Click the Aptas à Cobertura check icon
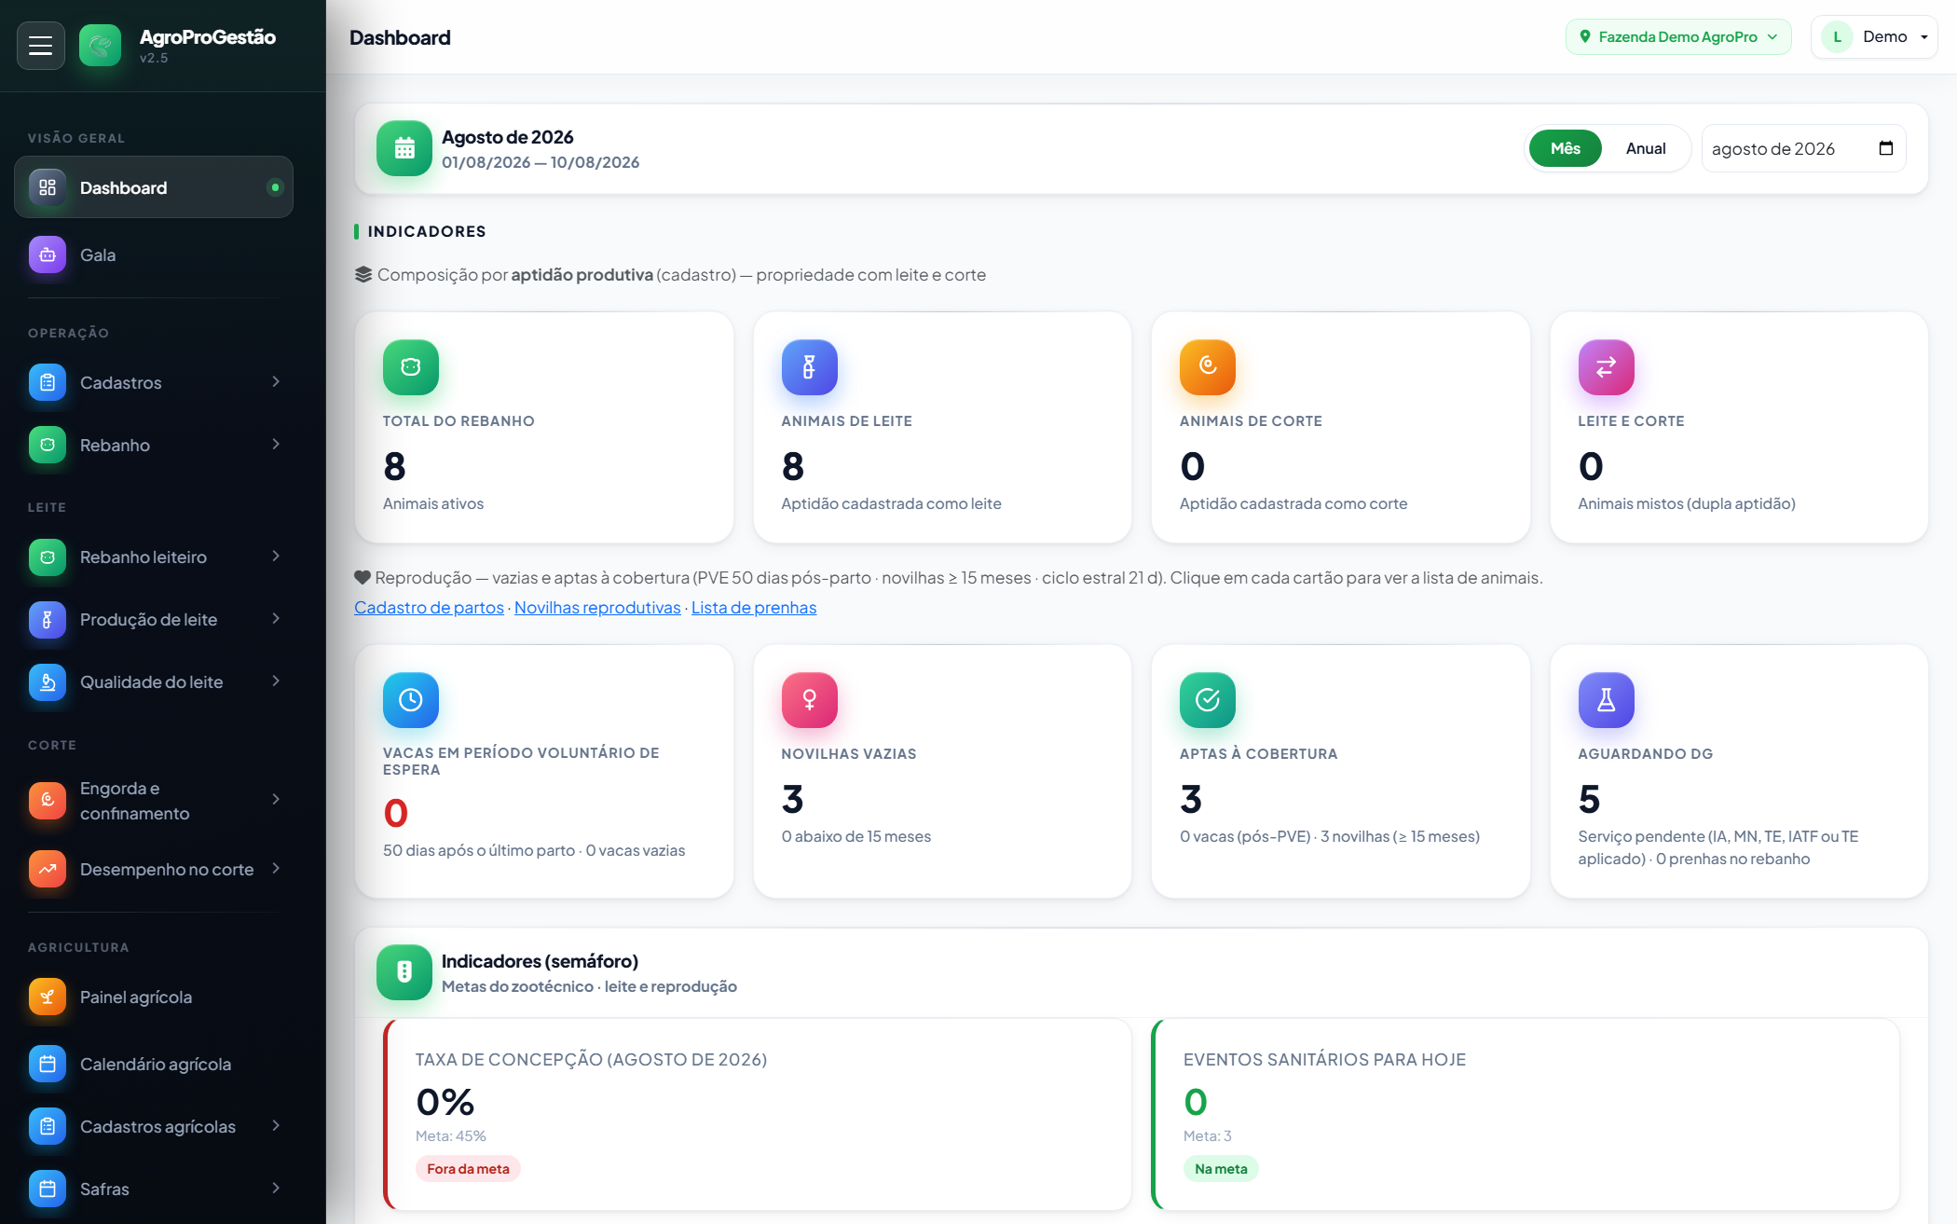The width and height of the screenshot is (1957, 1224). pyautogui.click(x=1208, y=700)
